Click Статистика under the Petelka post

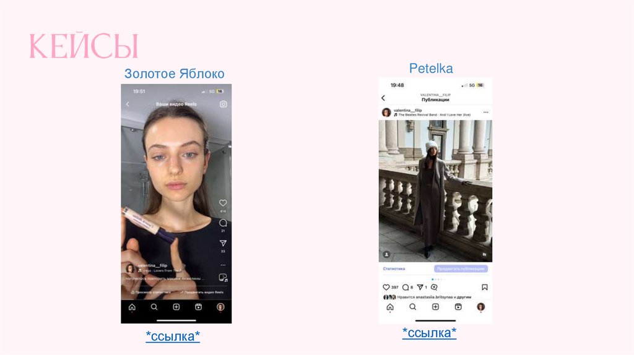[394, 268]
